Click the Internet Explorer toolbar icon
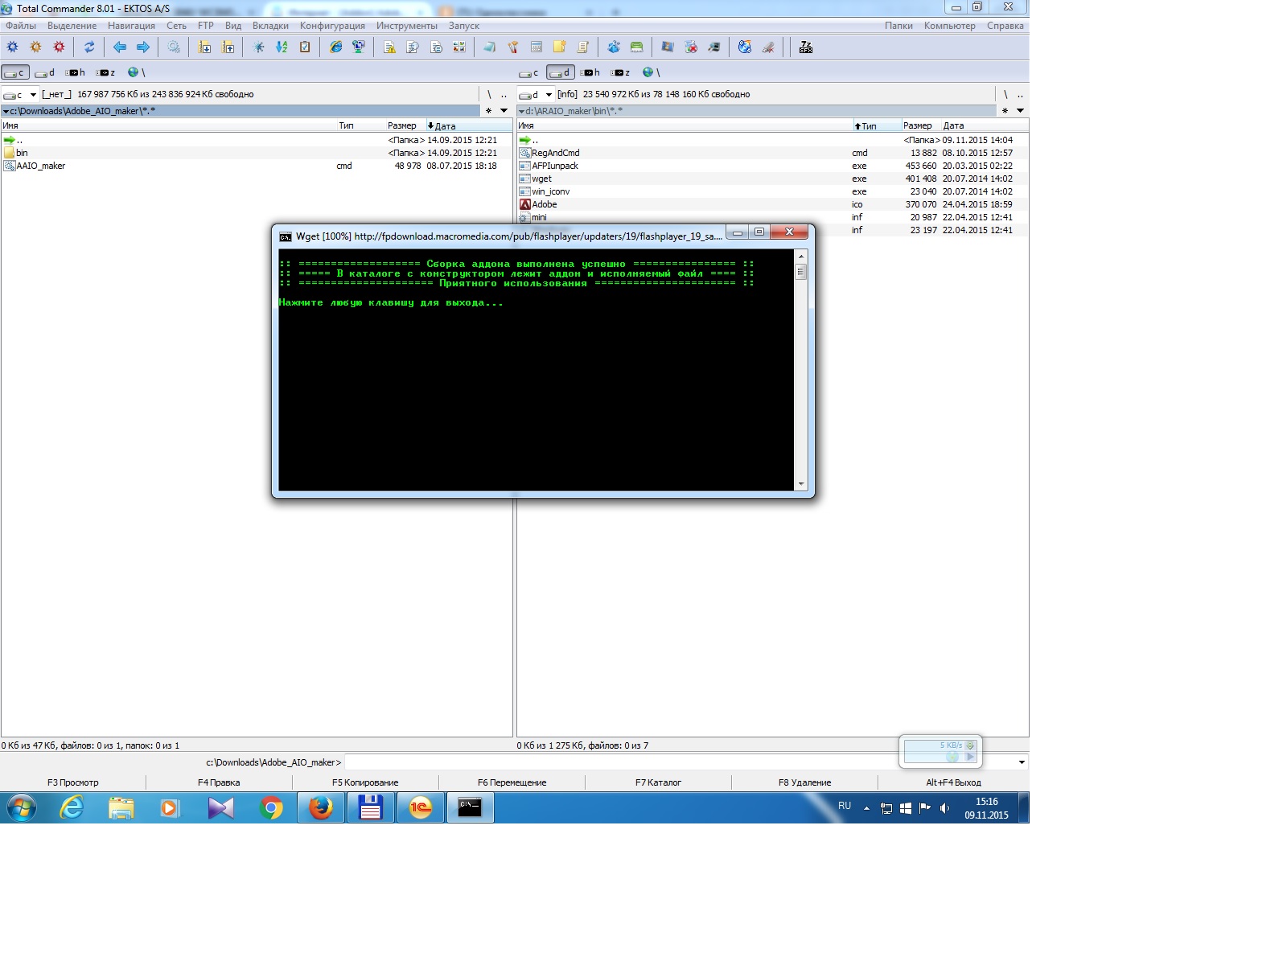 [x=335, y=47]
